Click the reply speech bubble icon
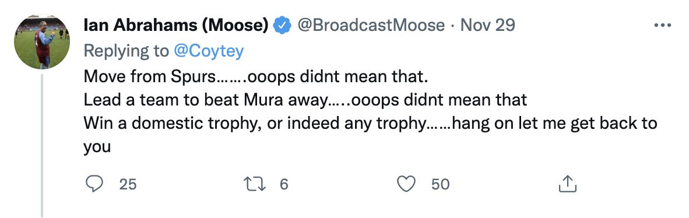This screenshot has width=689, height=218. tap(94, 184)
